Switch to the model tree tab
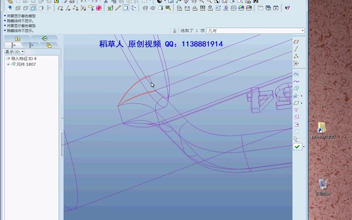The height and width of the screenshot is (220, 352). [13, 45]
